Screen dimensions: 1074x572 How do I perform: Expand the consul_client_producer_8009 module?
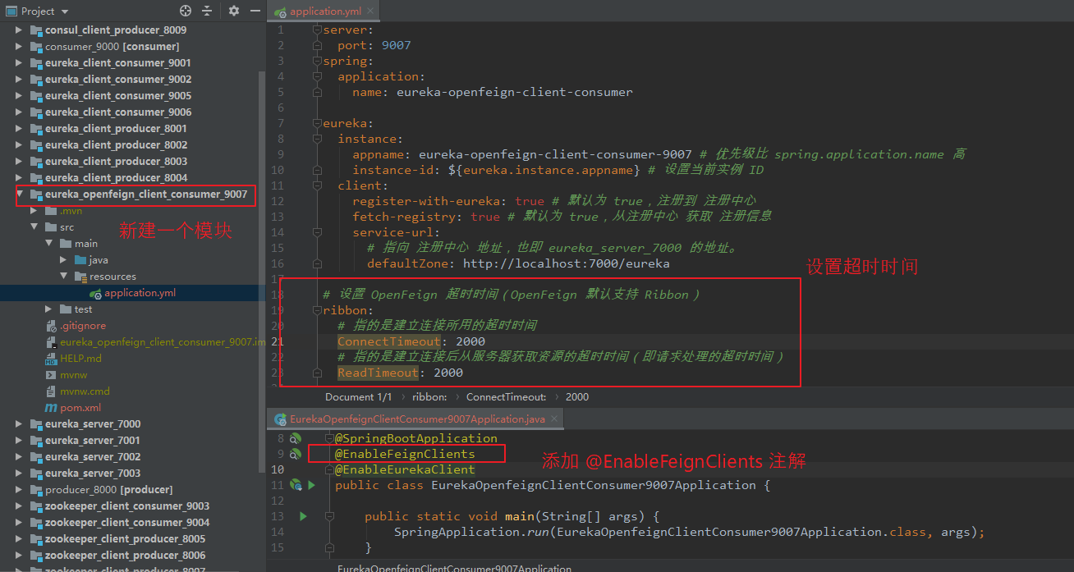coord(20,30)
